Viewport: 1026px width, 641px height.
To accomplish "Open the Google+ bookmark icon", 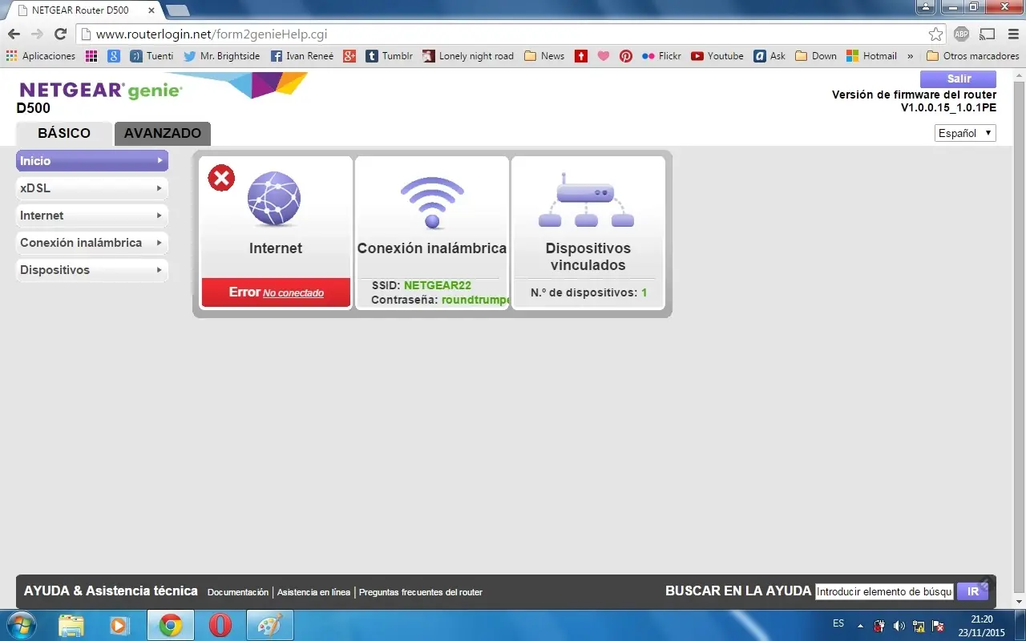I will pyautogui.click(x=349, y=56).
